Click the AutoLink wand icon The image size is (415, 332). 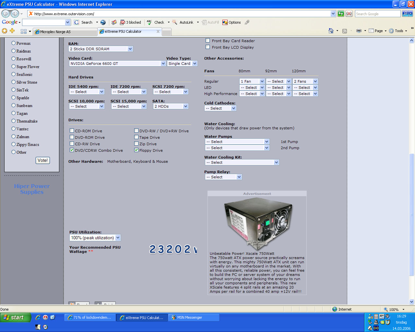pyautogui.click(x=175, y=22)
